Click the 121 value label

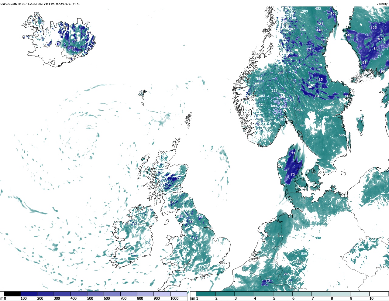coord(320,24)
